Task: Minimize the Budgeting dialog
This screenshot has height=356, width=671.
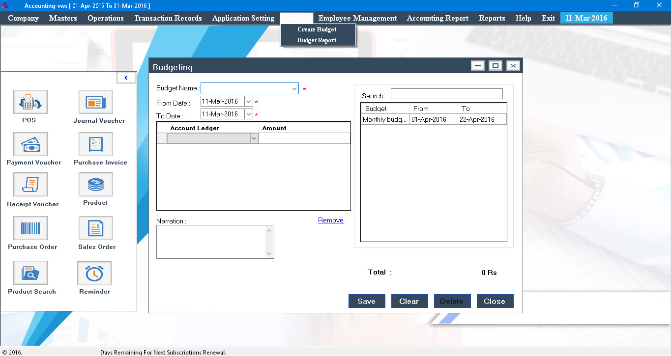Action: coord(477,66)
